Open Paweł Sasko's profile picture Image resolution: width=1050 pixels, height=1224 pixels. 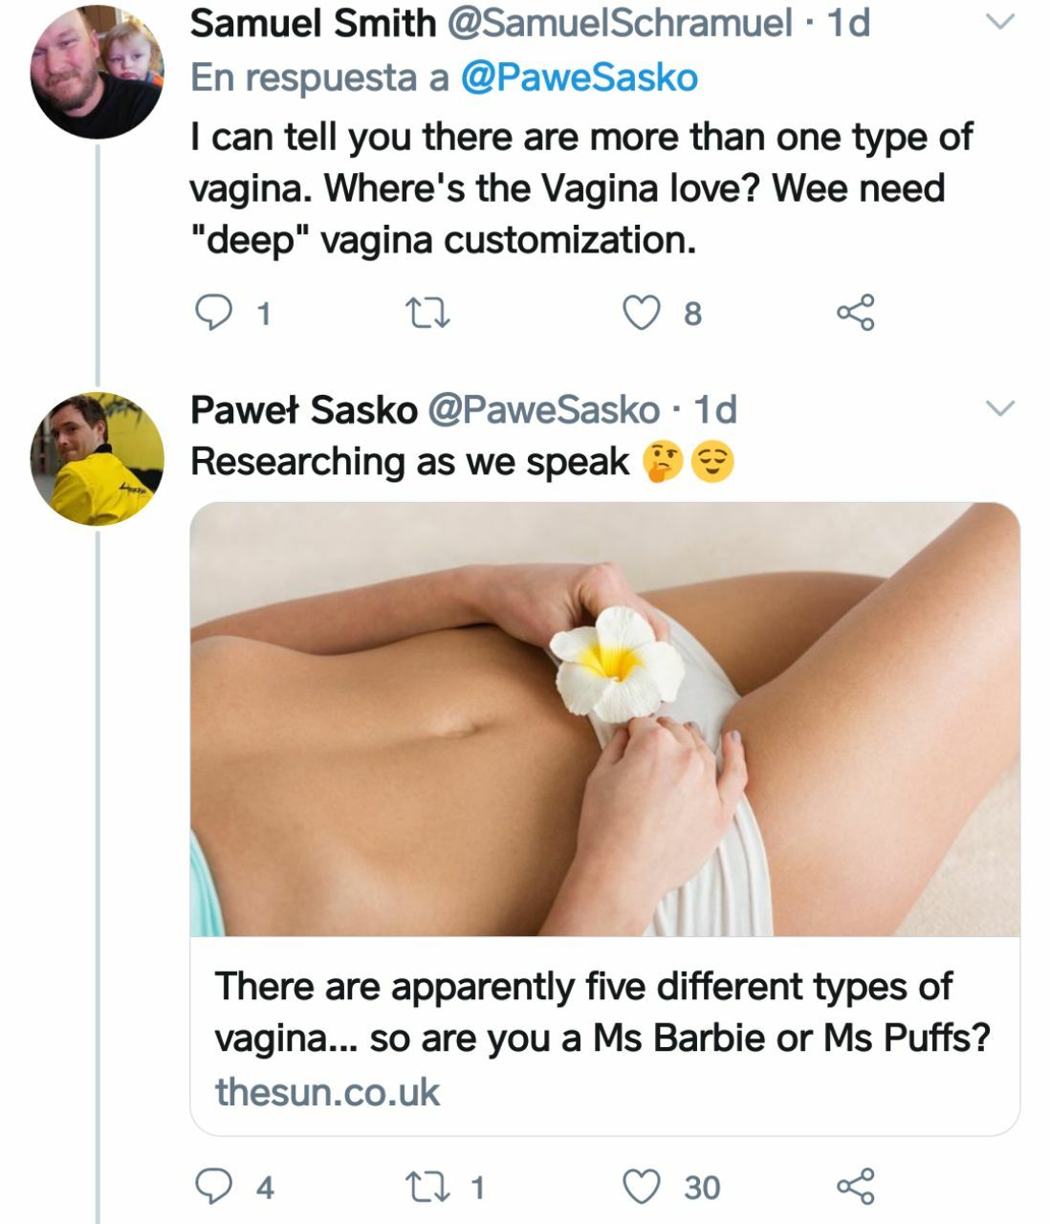tap(97, 459)
